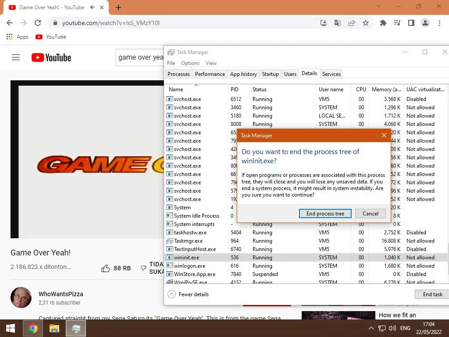Screen dimensions: 449x337
Task: Open a new Chrome tab
Action: point(118,7)
